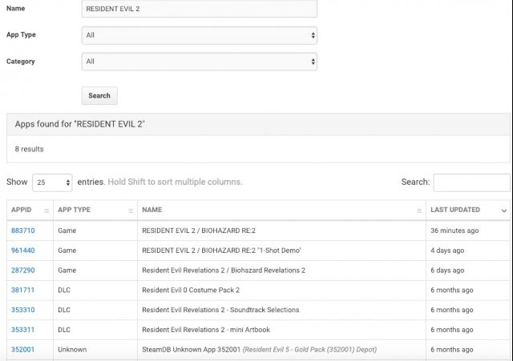The width and height of the screenshot is (513, 361).
Task: Open app ID 883710 link
Action: tap(23, 231)
